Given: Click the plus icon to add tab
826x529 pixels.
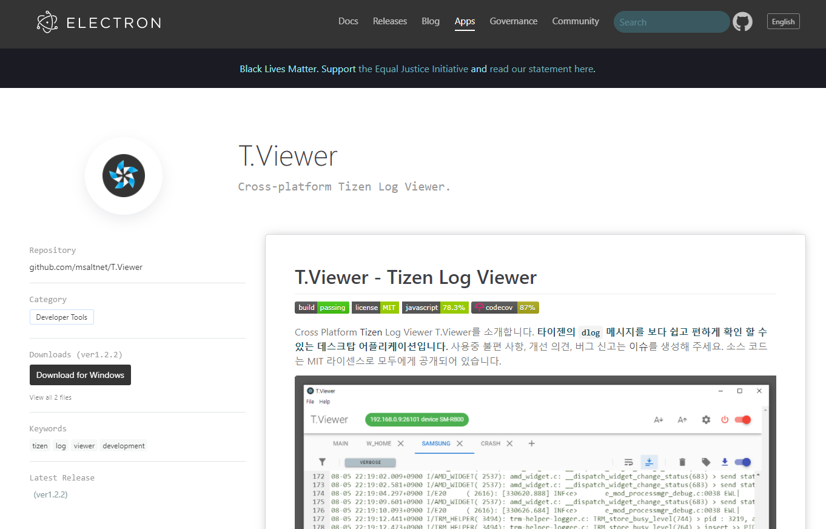Looking at the screenshot, I should [x=531, y=443].
